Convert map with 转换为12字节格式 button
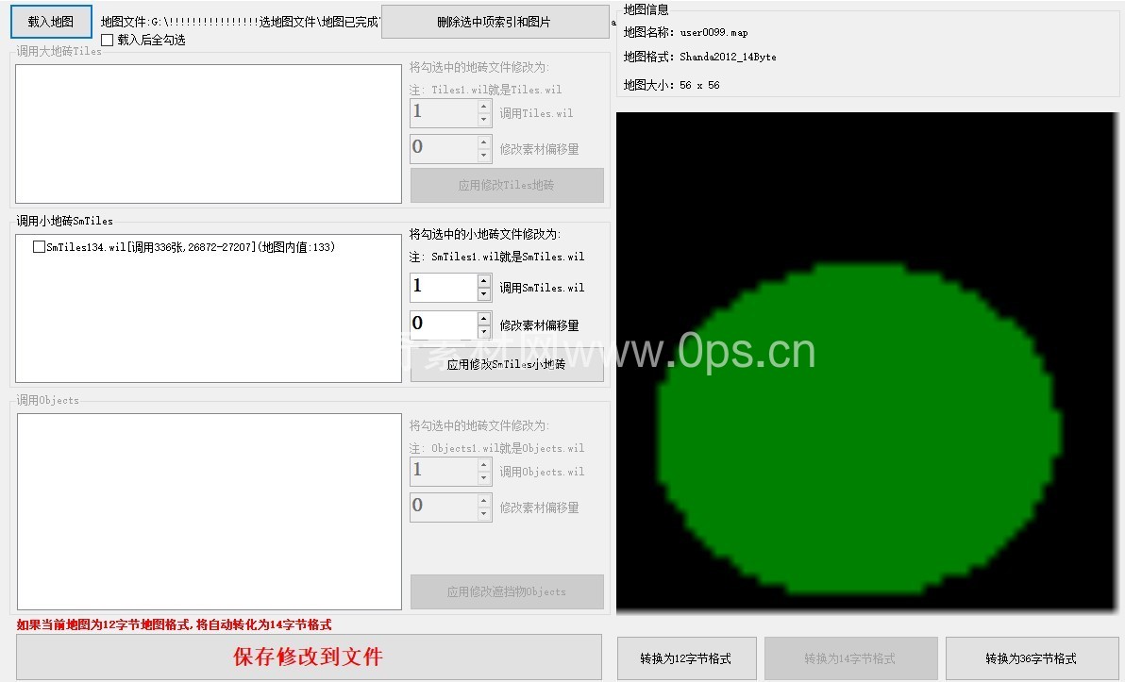The height and width of the screenshot is (682, 1125). (685, 658)
